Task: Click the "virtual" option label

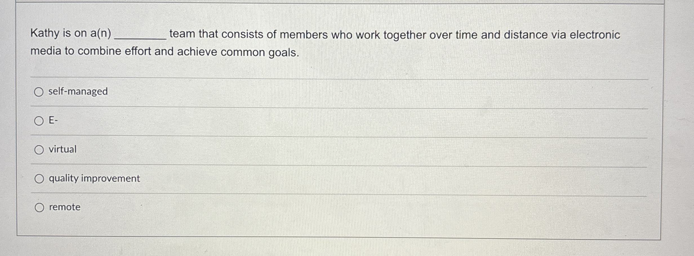Action: [x=62, y=150]
